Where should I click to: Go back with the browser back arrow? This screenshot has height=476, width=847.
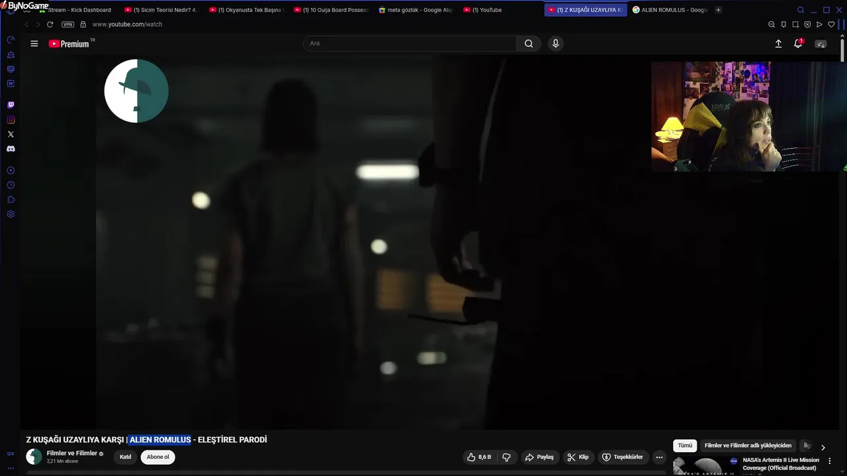point(26,24)
